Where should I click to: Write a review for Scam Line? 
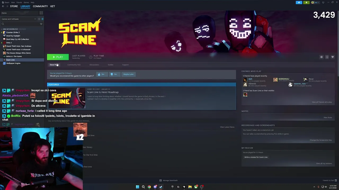(256, 157)
